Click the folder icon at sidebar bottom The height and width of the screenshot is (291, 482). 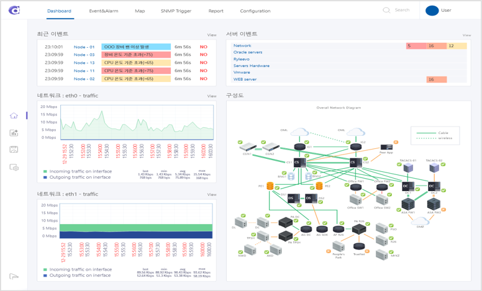[x=14, y=277]
